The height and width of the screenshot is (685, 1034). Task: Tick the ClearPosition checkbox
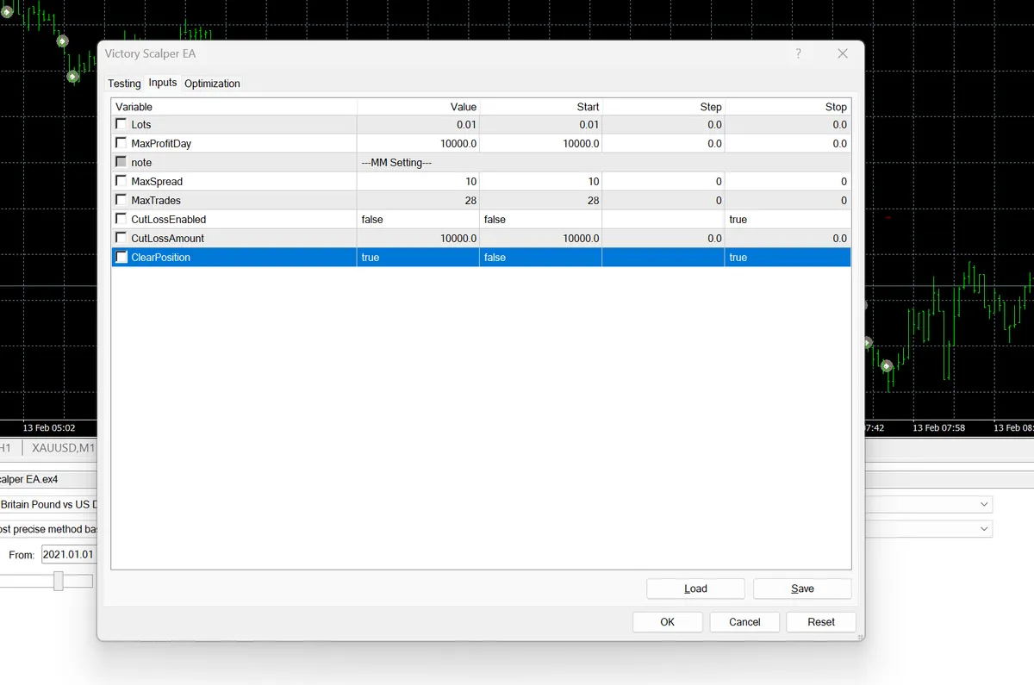(121, 257)
